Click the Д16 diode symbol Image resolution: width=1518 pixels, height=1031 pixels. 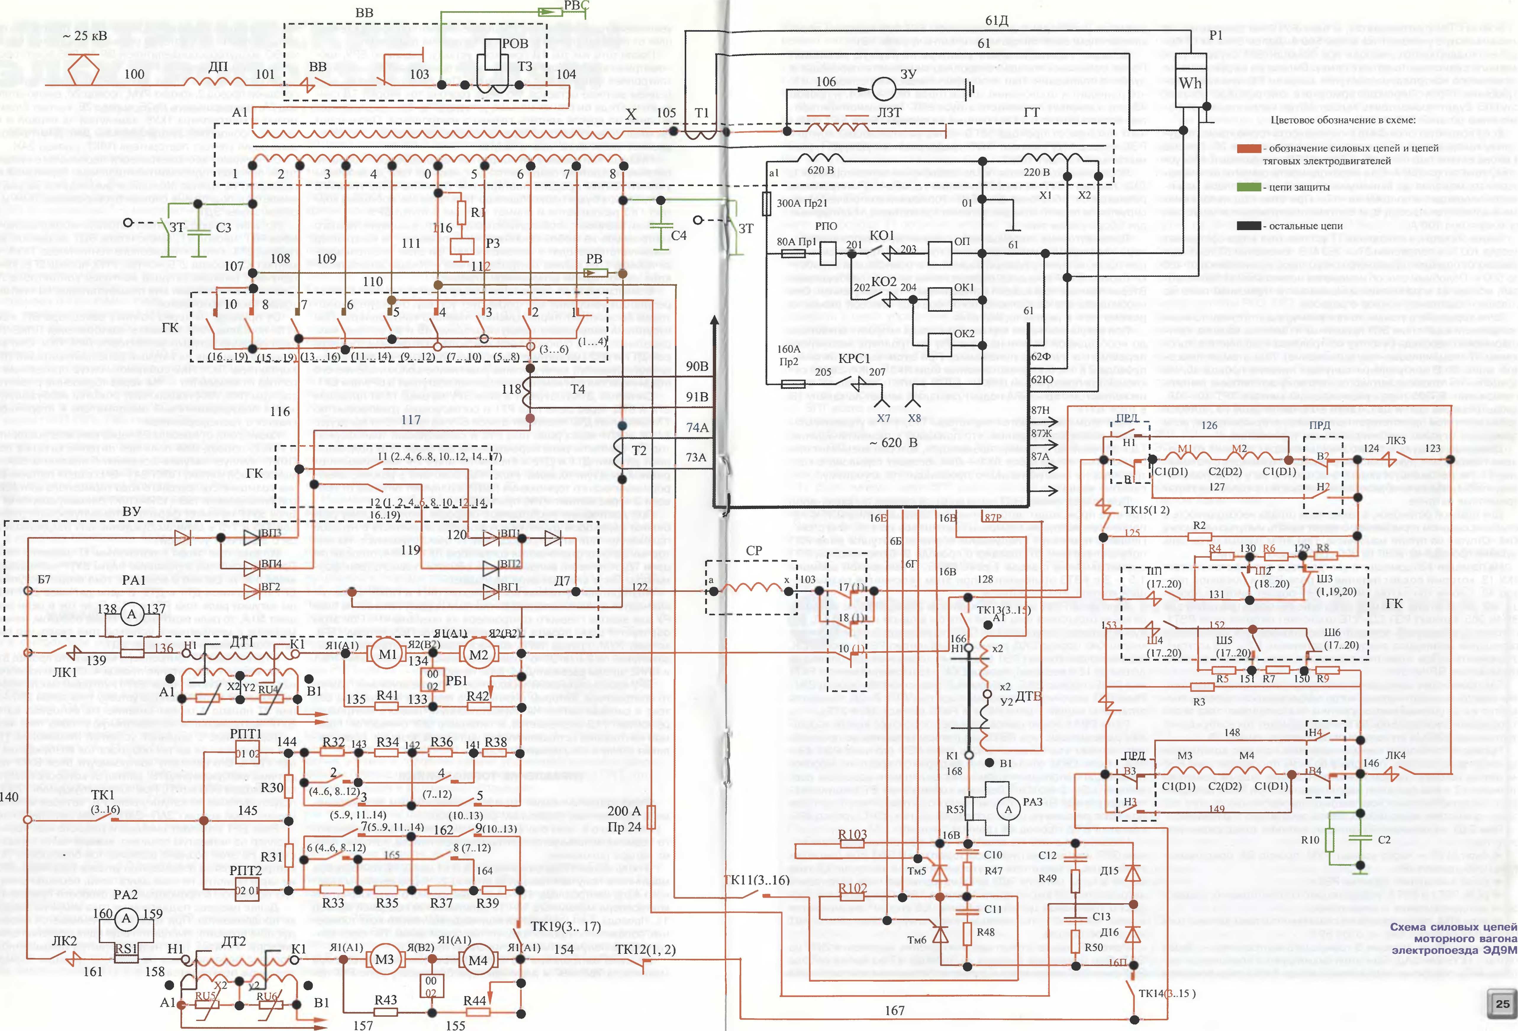pos(1133,935)
